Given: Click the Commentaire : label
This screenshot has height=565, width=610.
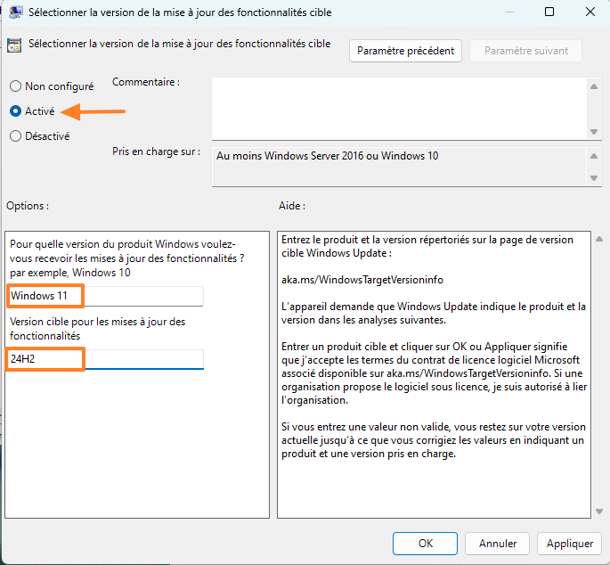Looking at the screenshot, I should click(x=146, y=82).
